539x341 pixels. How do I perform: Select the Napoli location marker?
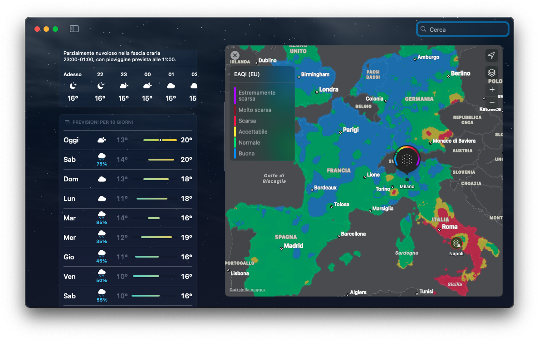pos(456,243)
